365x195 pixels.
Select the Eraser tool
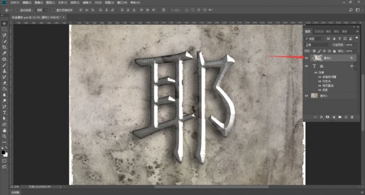[x=4, y=83]
